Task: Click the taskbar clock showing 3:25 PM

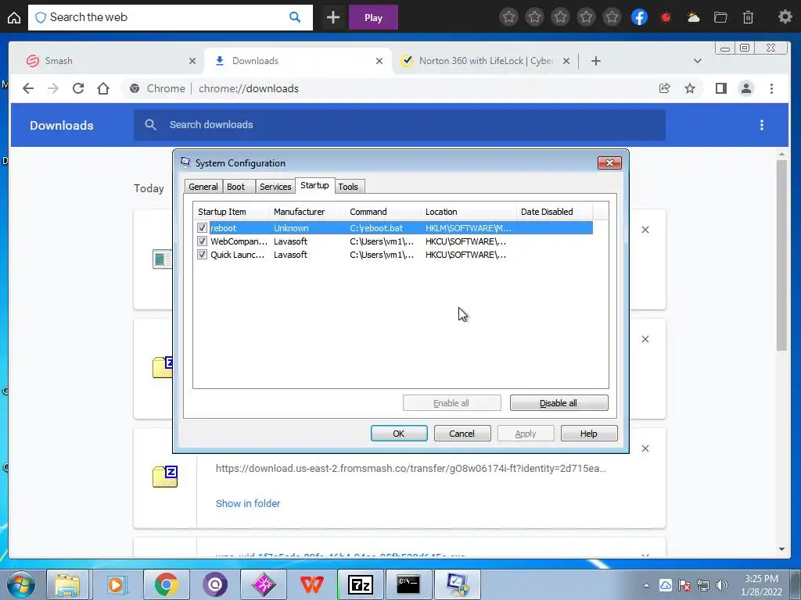Action: click(x=761, y=585)
